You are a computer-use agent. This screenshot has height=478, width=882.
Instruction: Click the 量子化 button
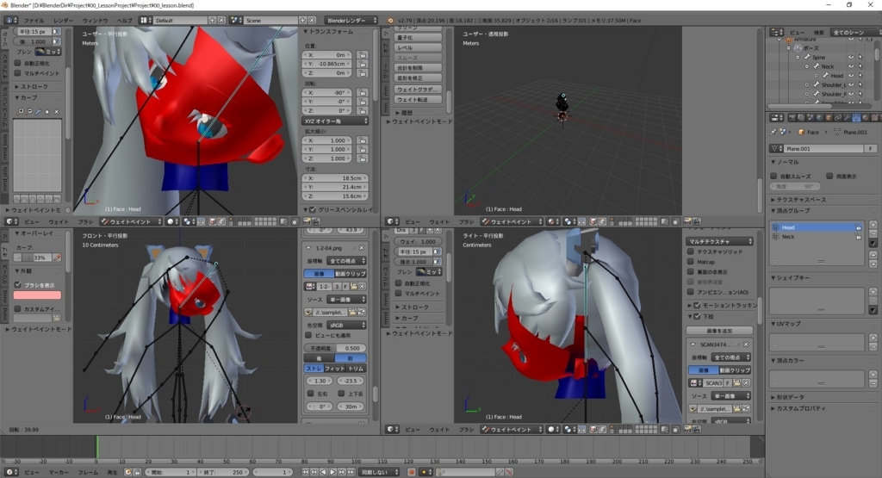coord(418,38)
